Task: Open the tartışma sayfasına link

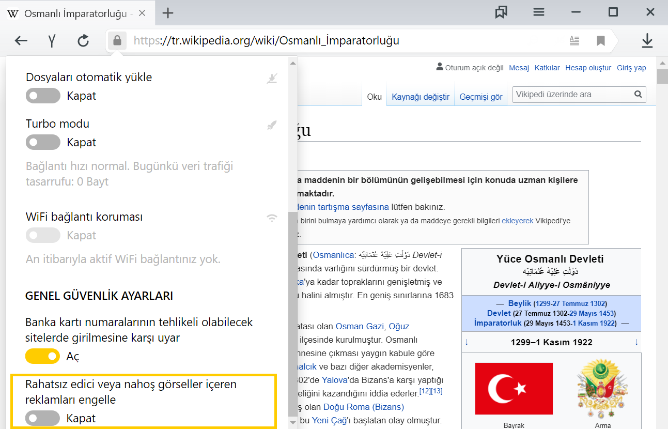Action: pos(343,207)
